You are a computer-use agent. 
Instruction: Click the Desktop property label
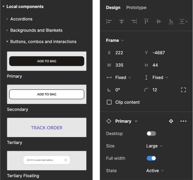coord(114,134)
